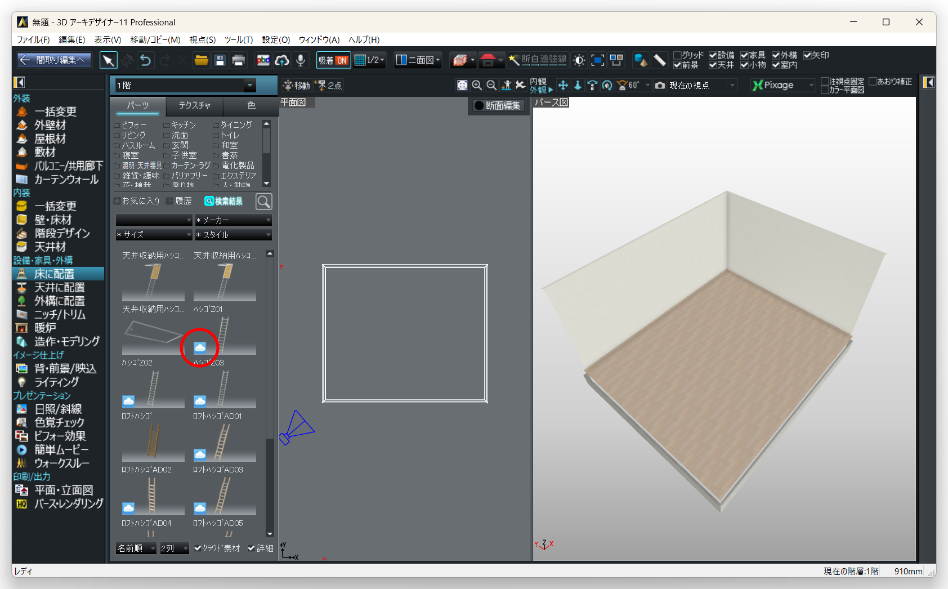
Task: Click the measuring ruler tool icon
Action: [659, 60]
